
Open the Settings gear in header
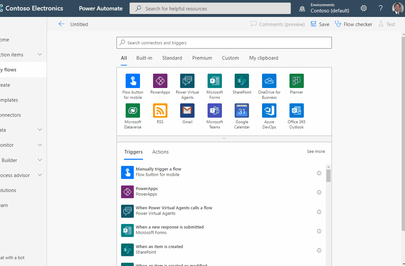(364, 8)
